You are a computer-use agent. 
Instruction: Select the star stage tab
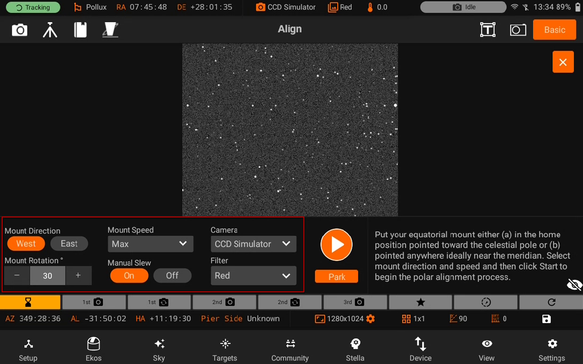pos(420,302)
